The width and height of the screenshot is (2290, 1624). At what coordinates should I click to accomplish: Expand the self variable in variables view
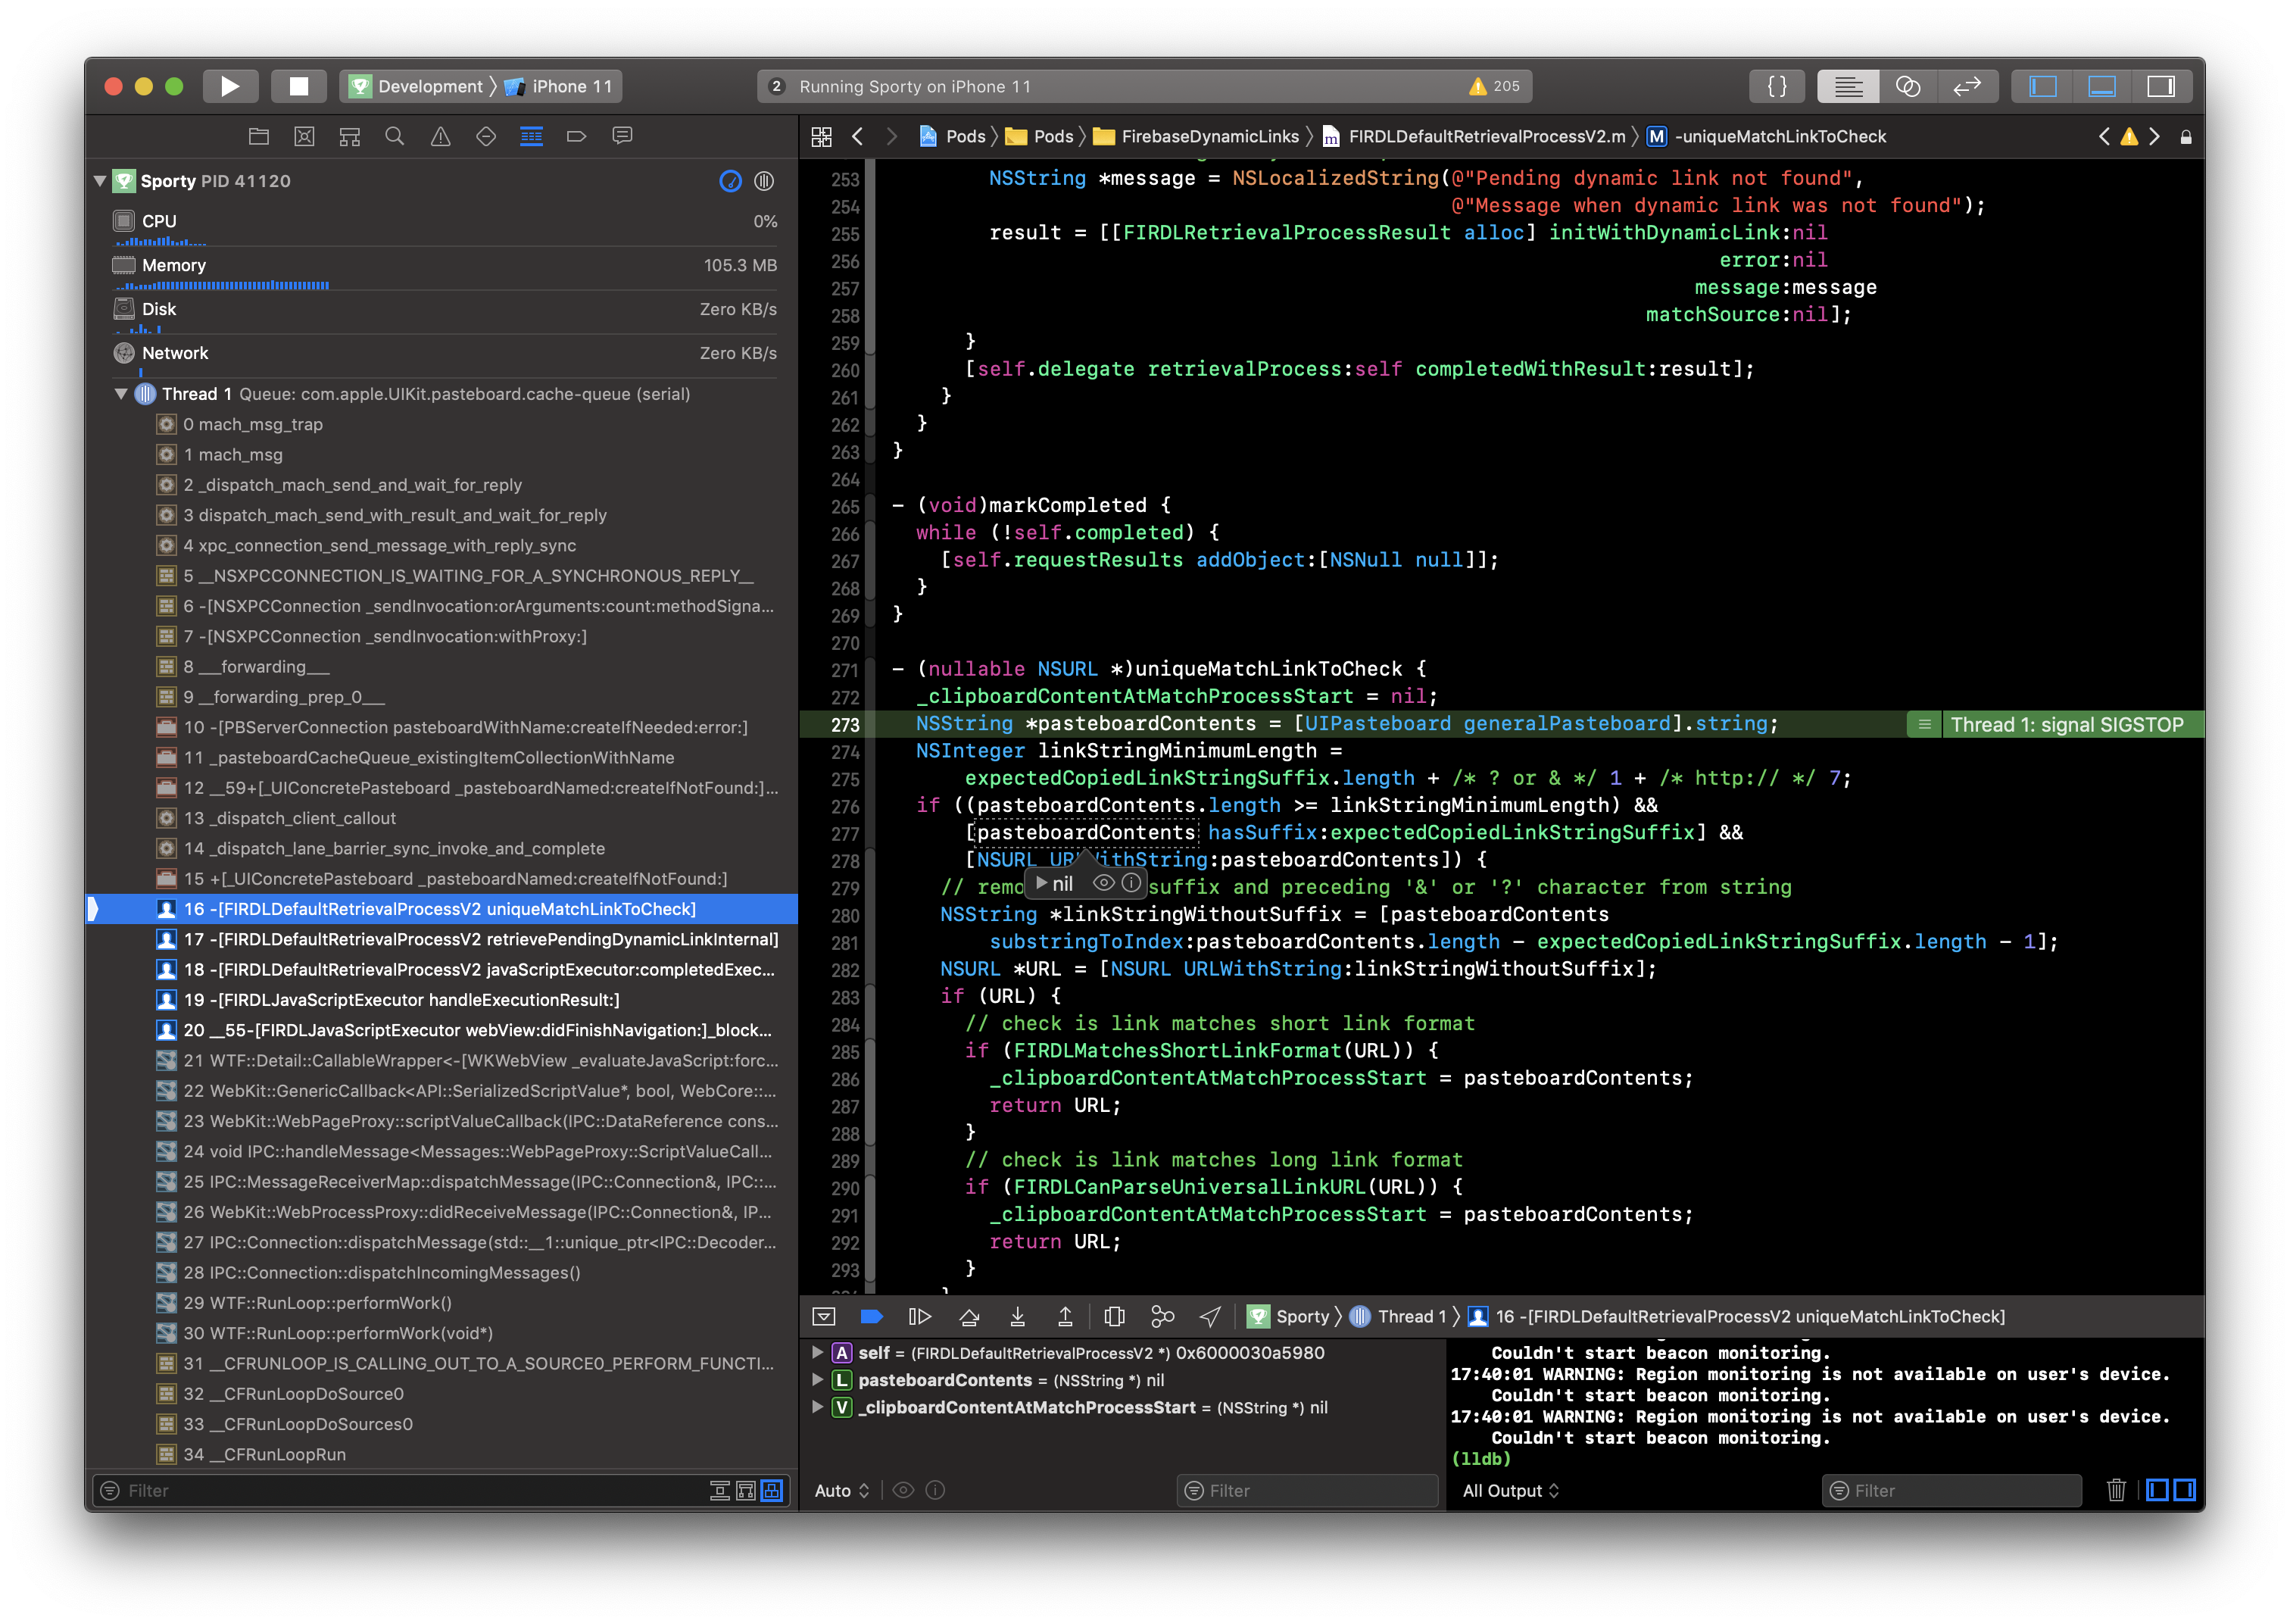pos(818,1352)
